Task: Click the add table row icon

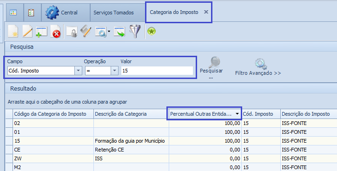Action: 41,32
